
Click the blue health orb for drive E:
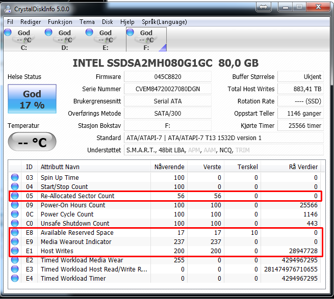point(89,32)
